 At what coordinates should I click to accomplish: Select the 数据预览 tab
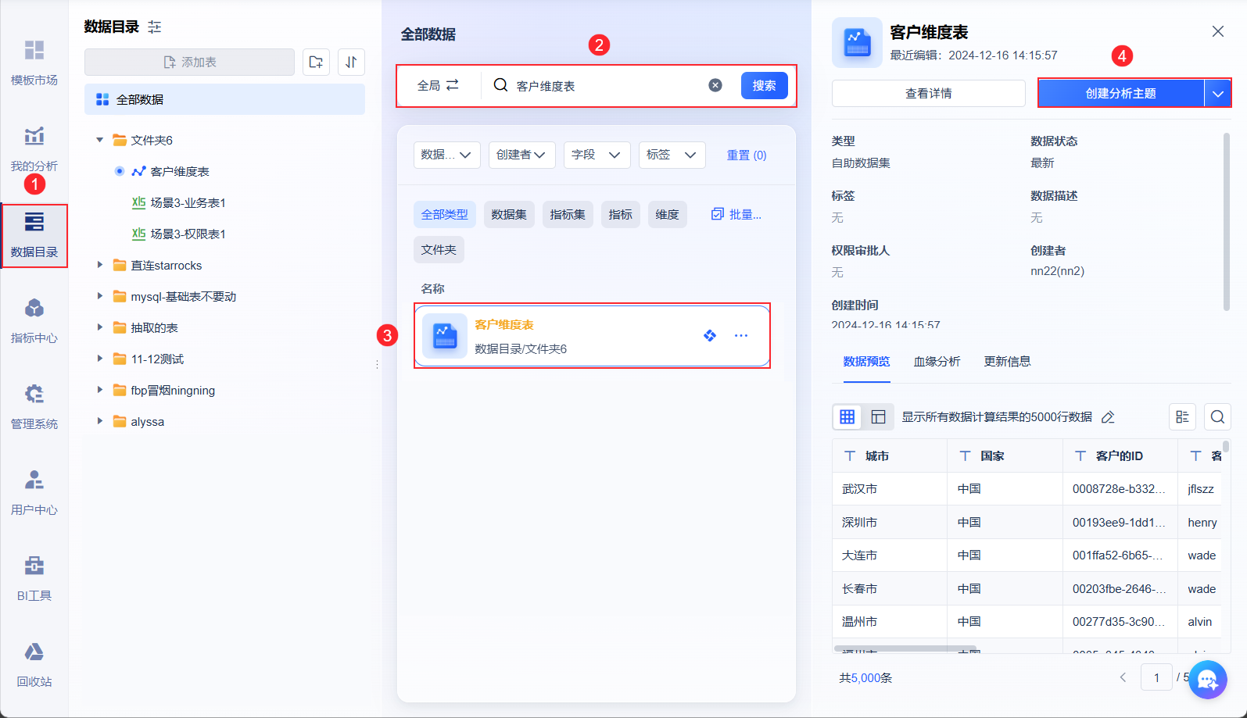[x=866, y=362]
